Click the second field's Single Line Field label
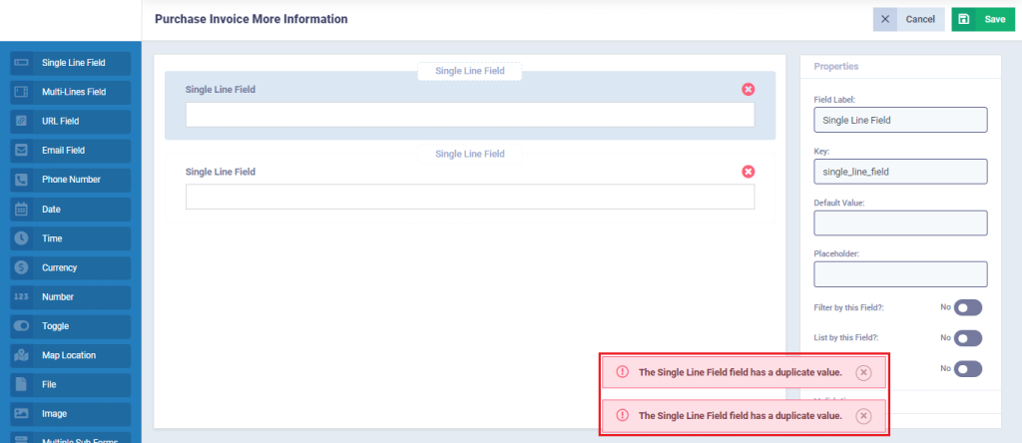Screen dimensions: 1022x443 [221, 172]
